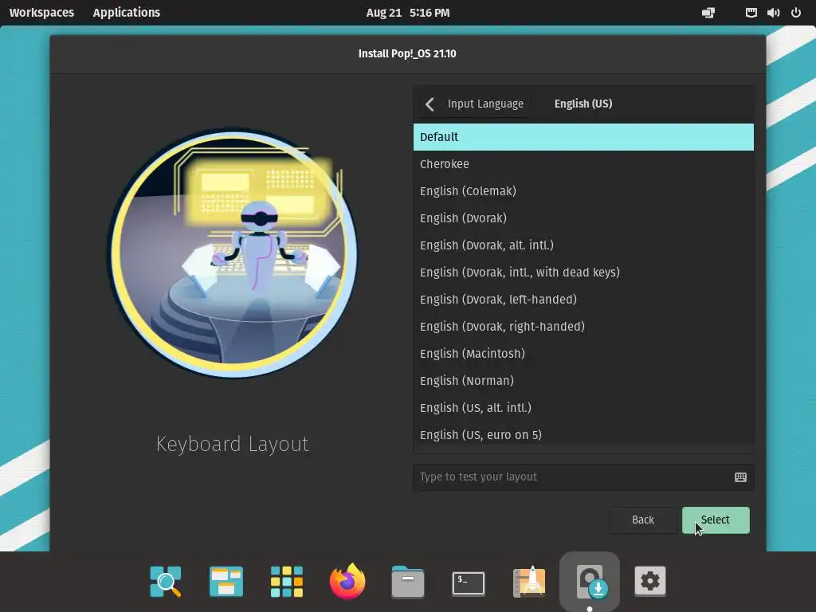Select the Default keyboard layout
This screenshot has height=612, width=816.
click(x=583, y=137)
